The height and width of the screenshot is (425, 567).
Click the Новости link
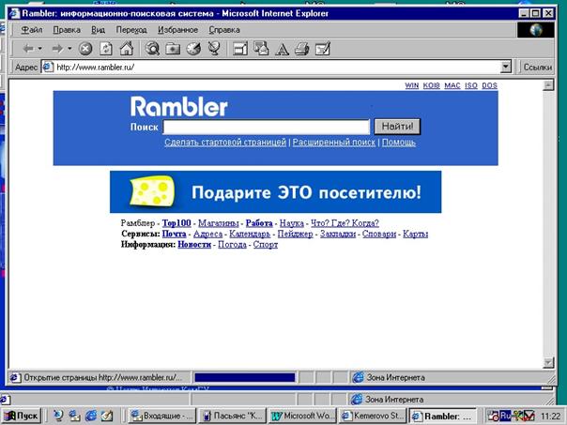pyautogui.click(x=194, y=244)
